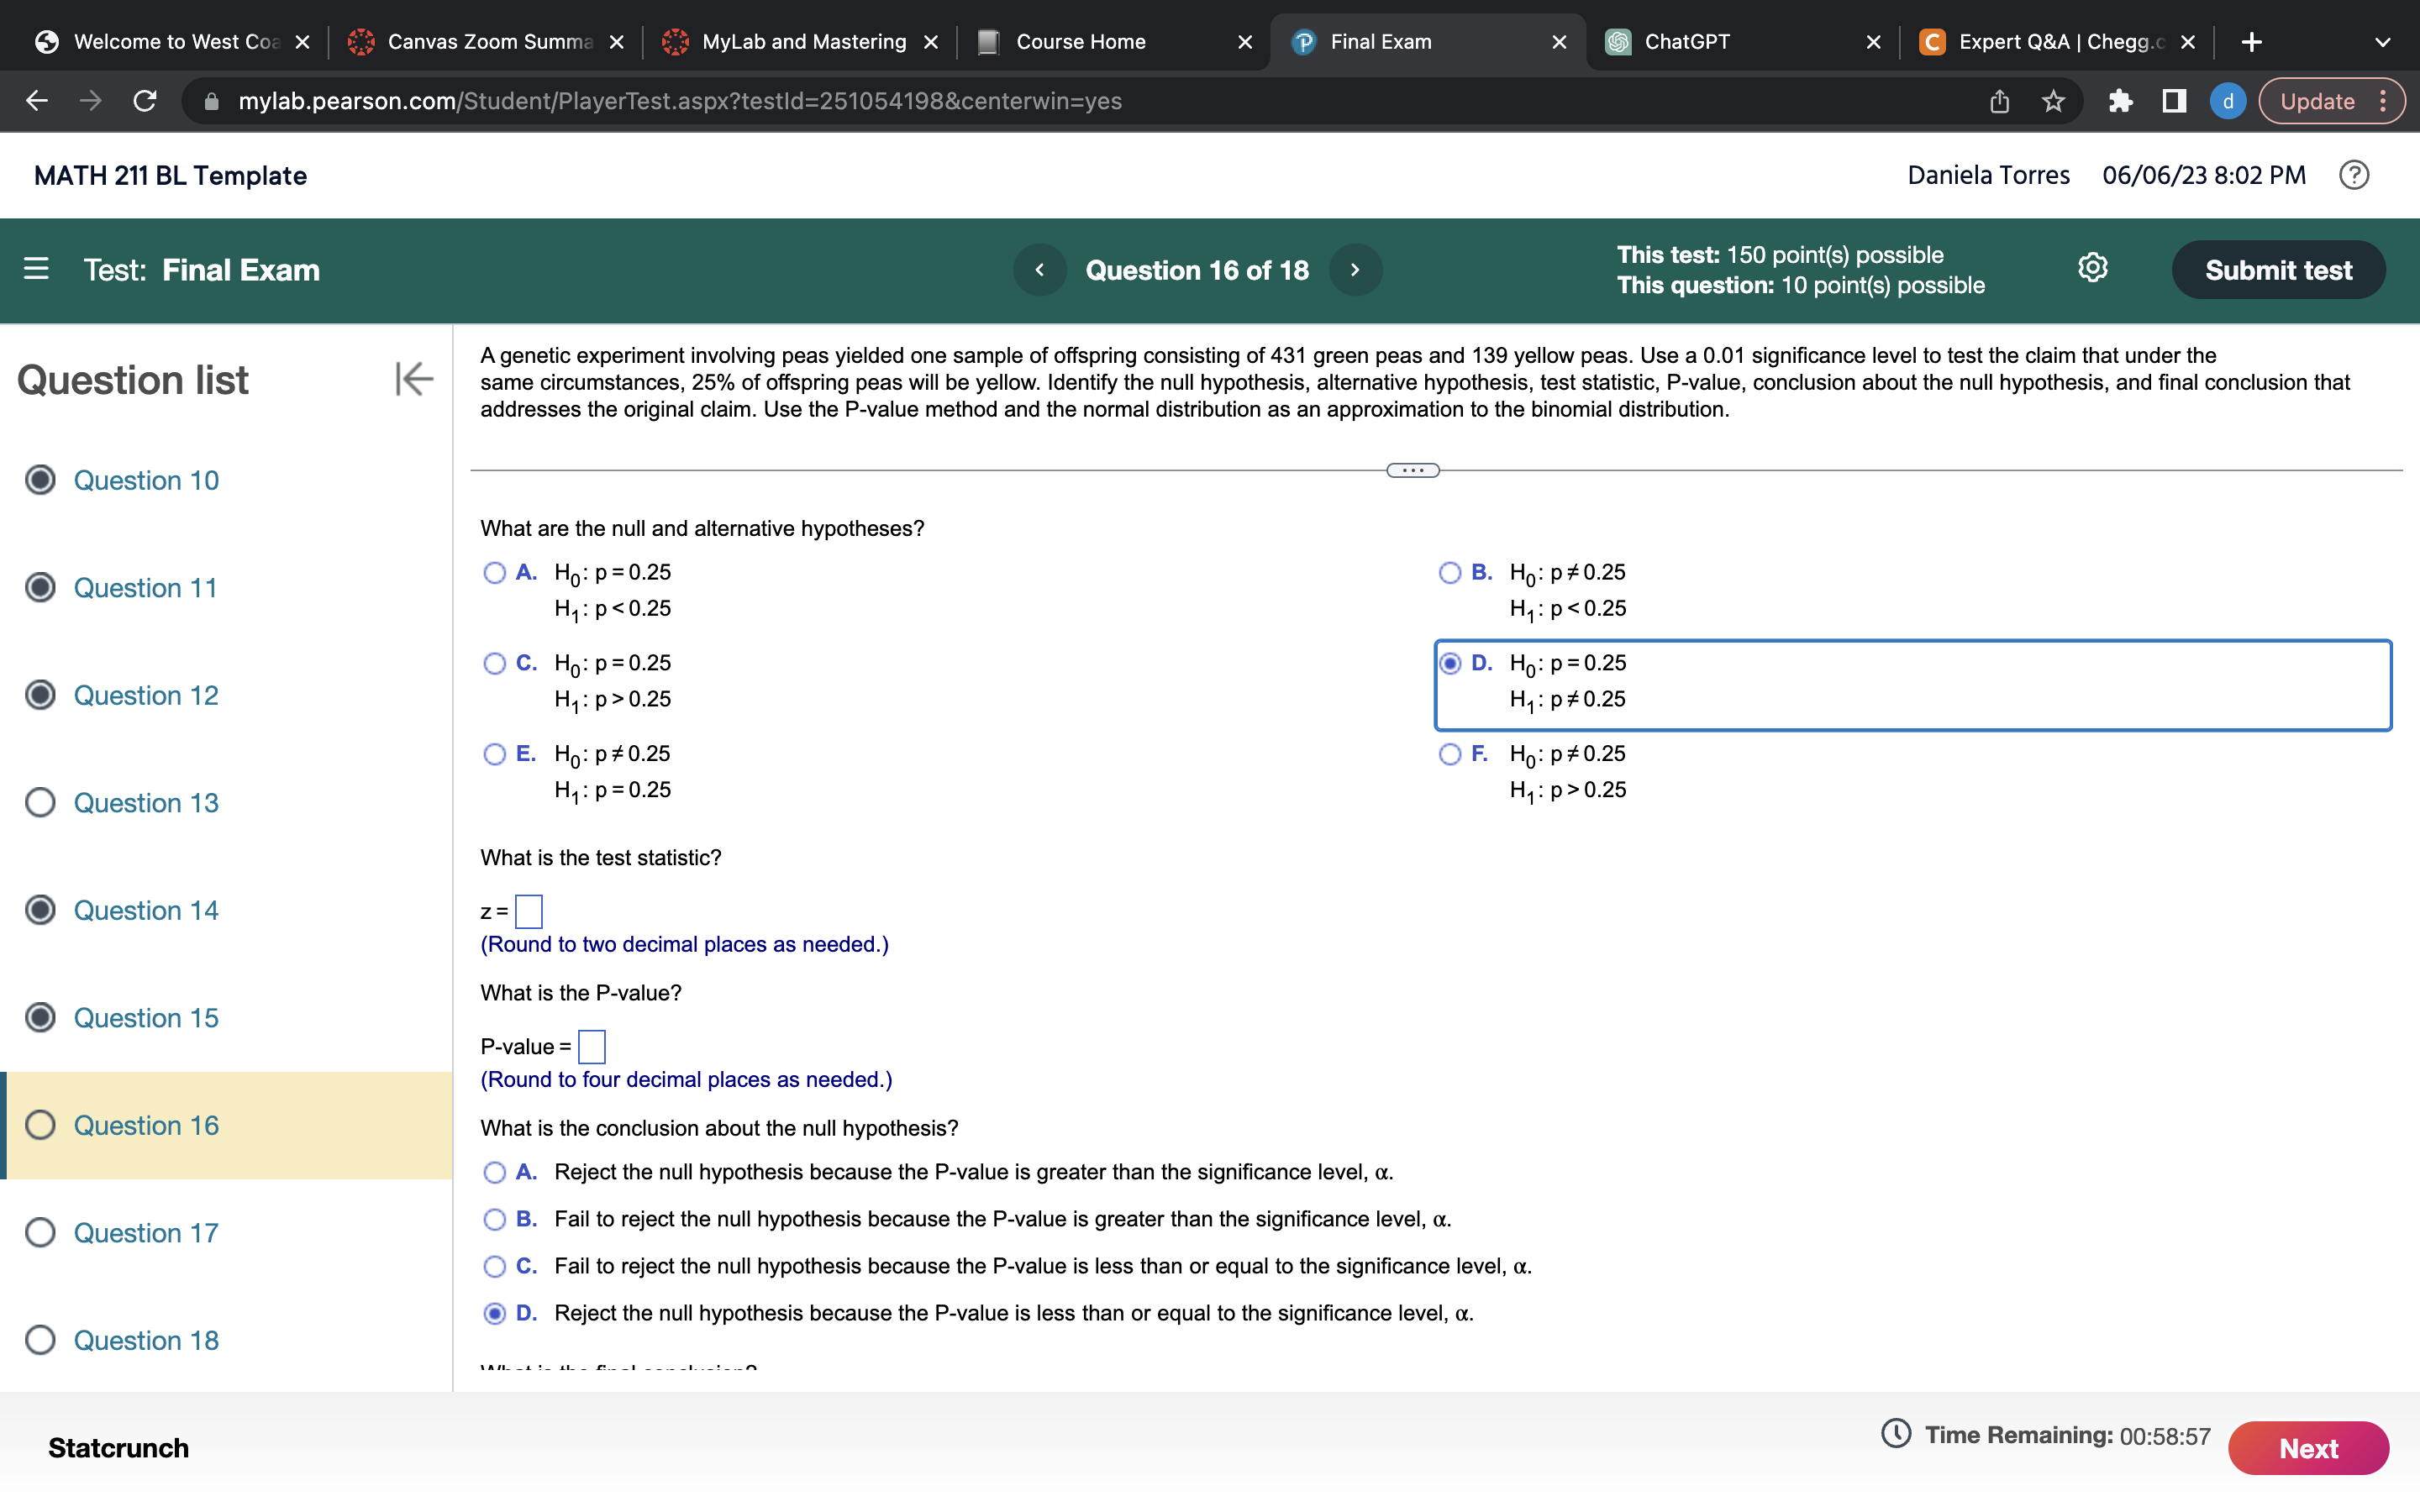Select conclusion option B about the null hypothesis

[x=494, y=1219]
